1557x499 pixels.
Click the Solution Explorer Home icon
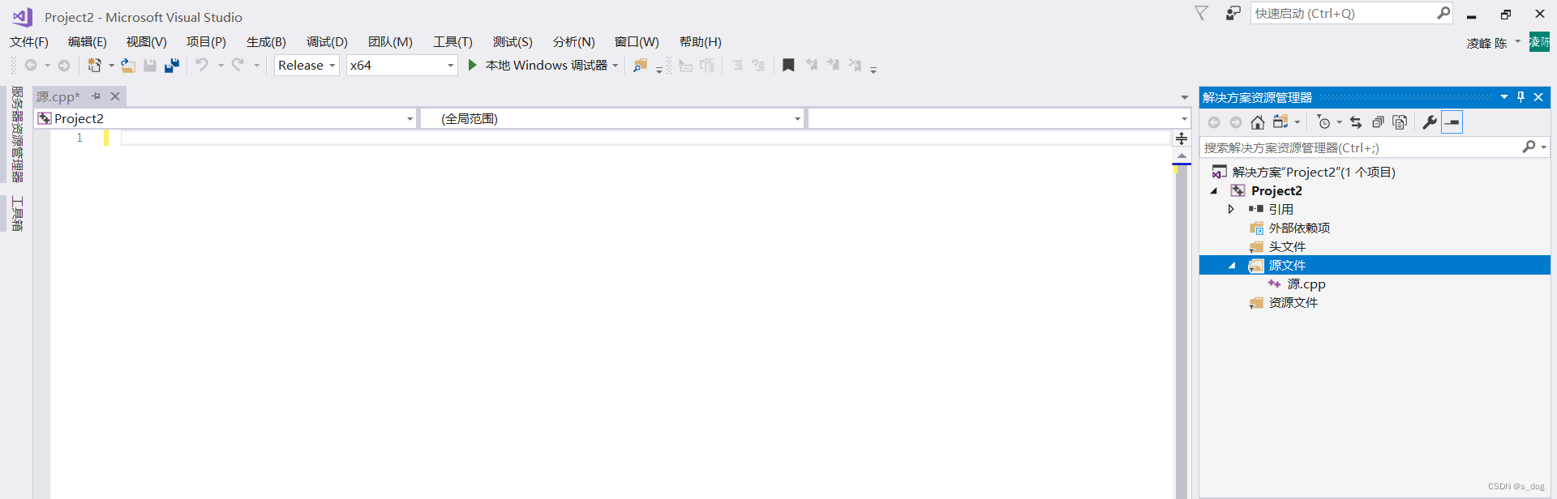pyautogui.click(x=1258, y=122)
